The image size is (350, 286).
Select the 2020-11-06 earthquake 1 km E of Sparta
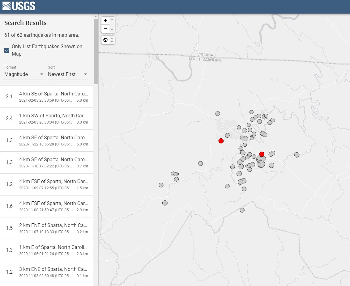(x=46, y=250)
